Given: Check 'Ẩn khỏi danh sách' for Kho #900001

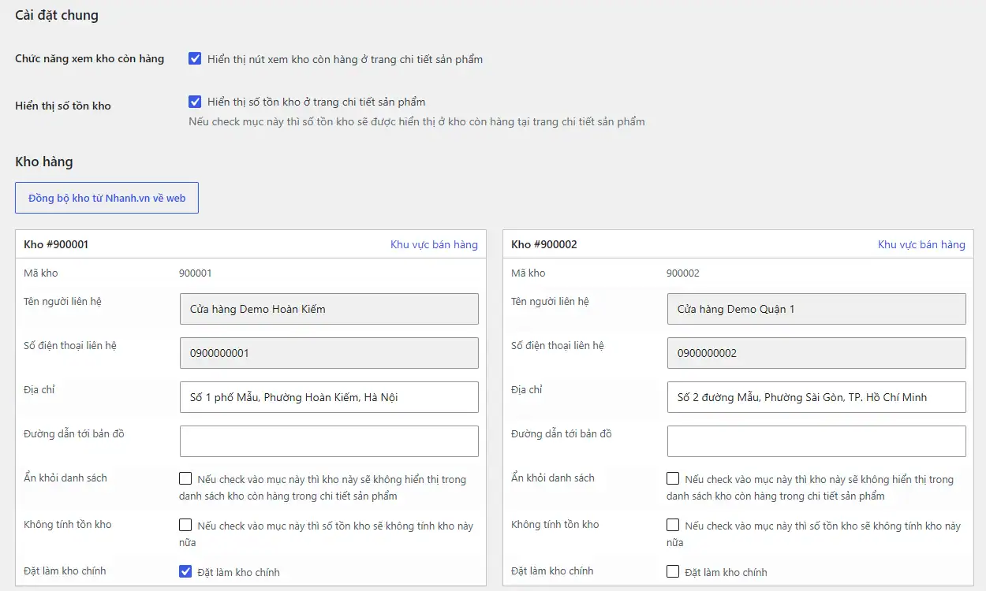Looking at the screenshot, I should pyautogui.click(x=185, y=478).
